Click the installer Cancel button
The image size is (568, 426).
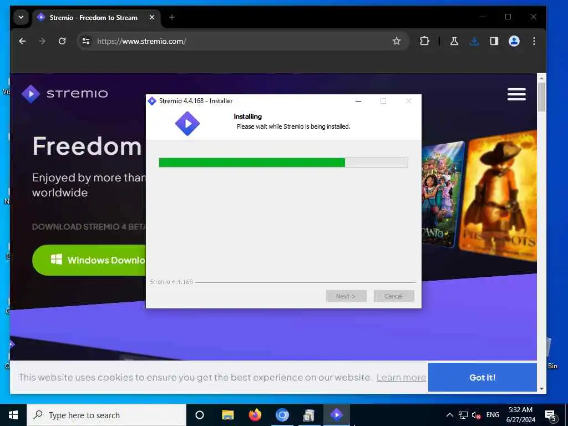pyautogui.click(x=394, y=296)
